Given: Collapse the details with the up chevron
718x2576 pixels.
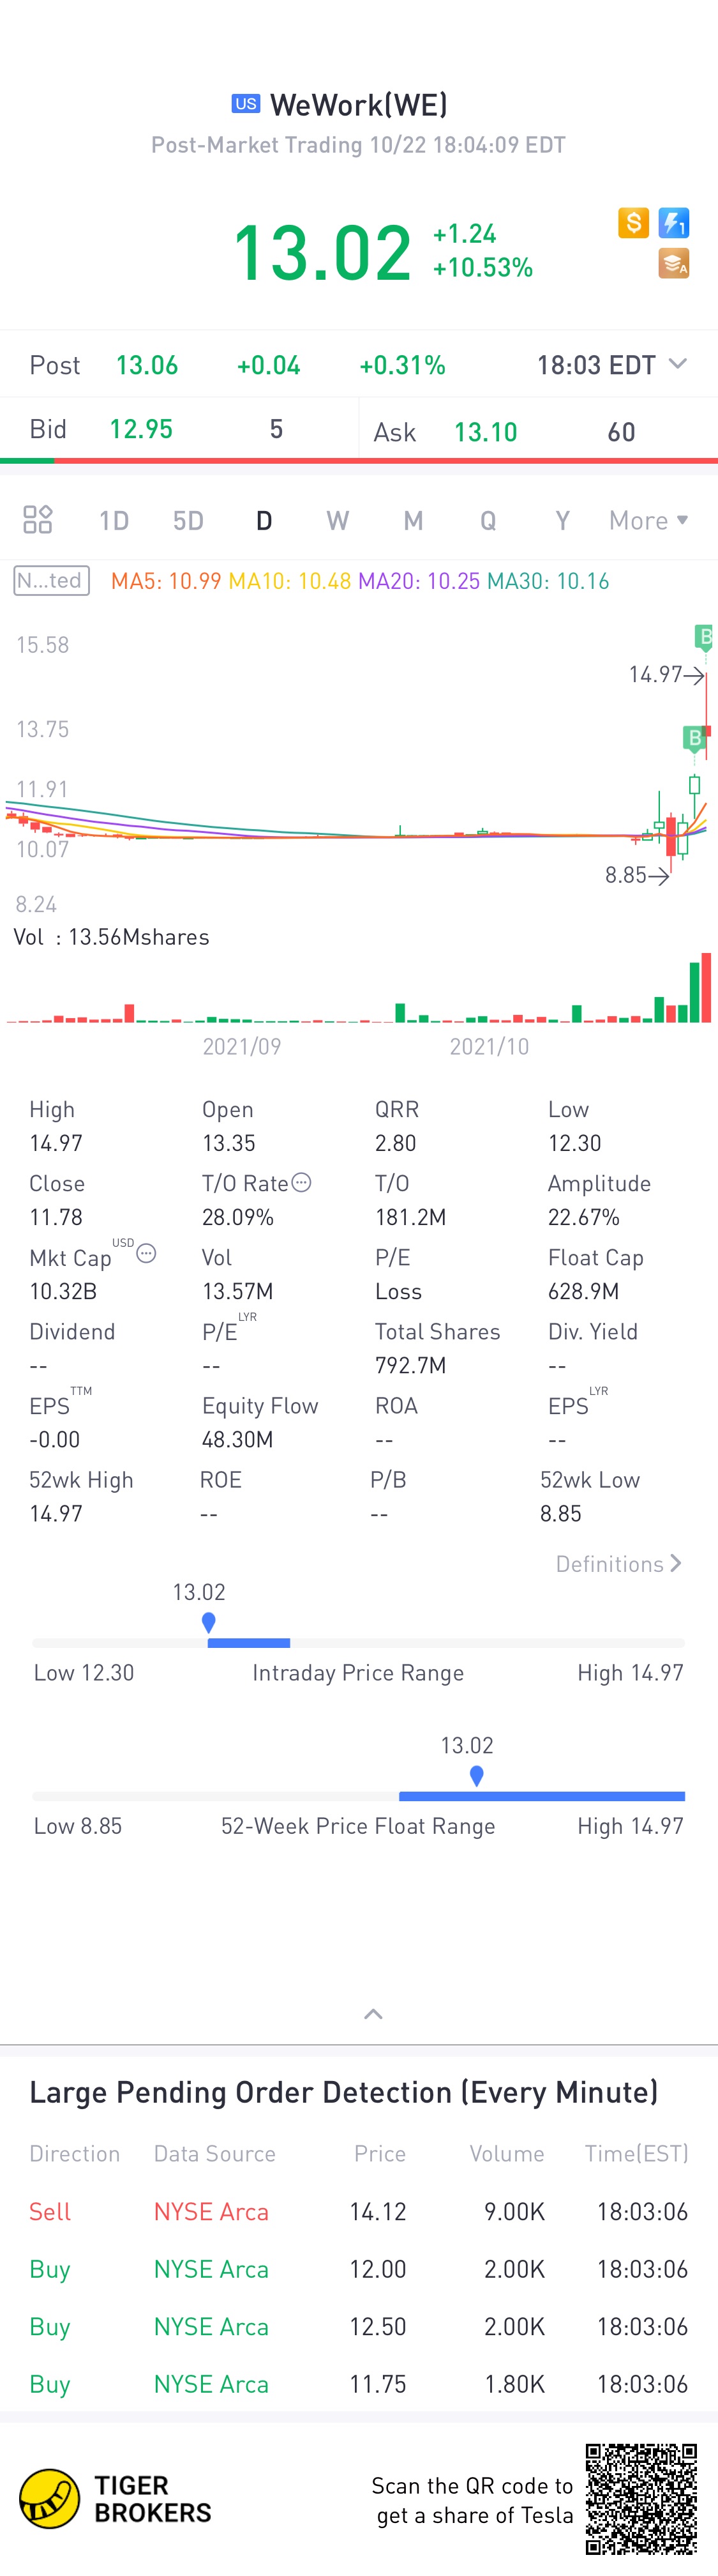Looking at the screenshot, I should (x=373, y=2014).
